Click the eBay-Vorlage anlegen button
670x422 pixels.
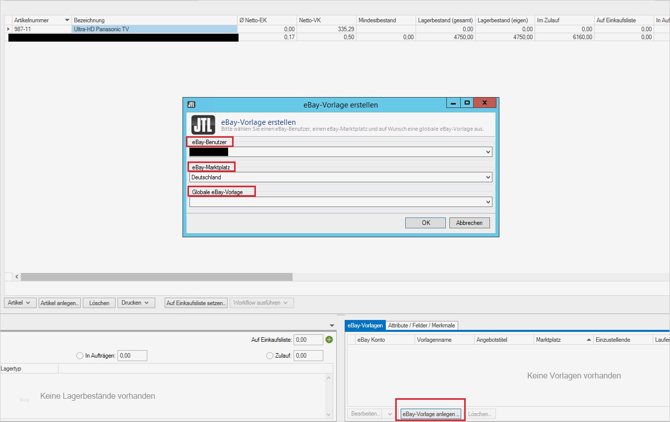point(431,414)
